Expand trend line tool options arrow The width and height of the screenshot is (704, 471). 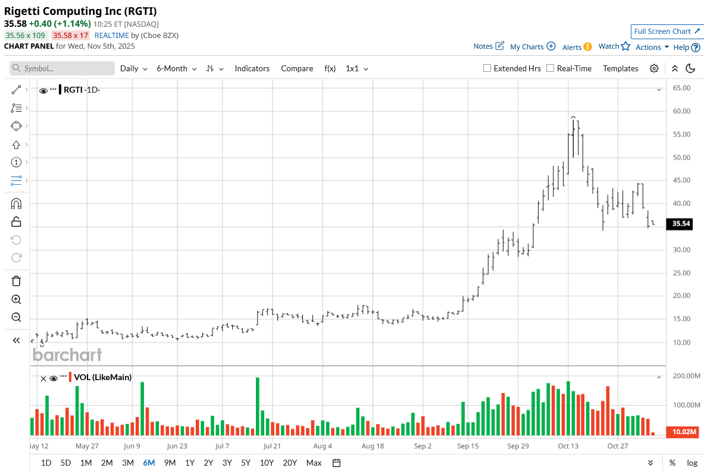coord(27,90)
